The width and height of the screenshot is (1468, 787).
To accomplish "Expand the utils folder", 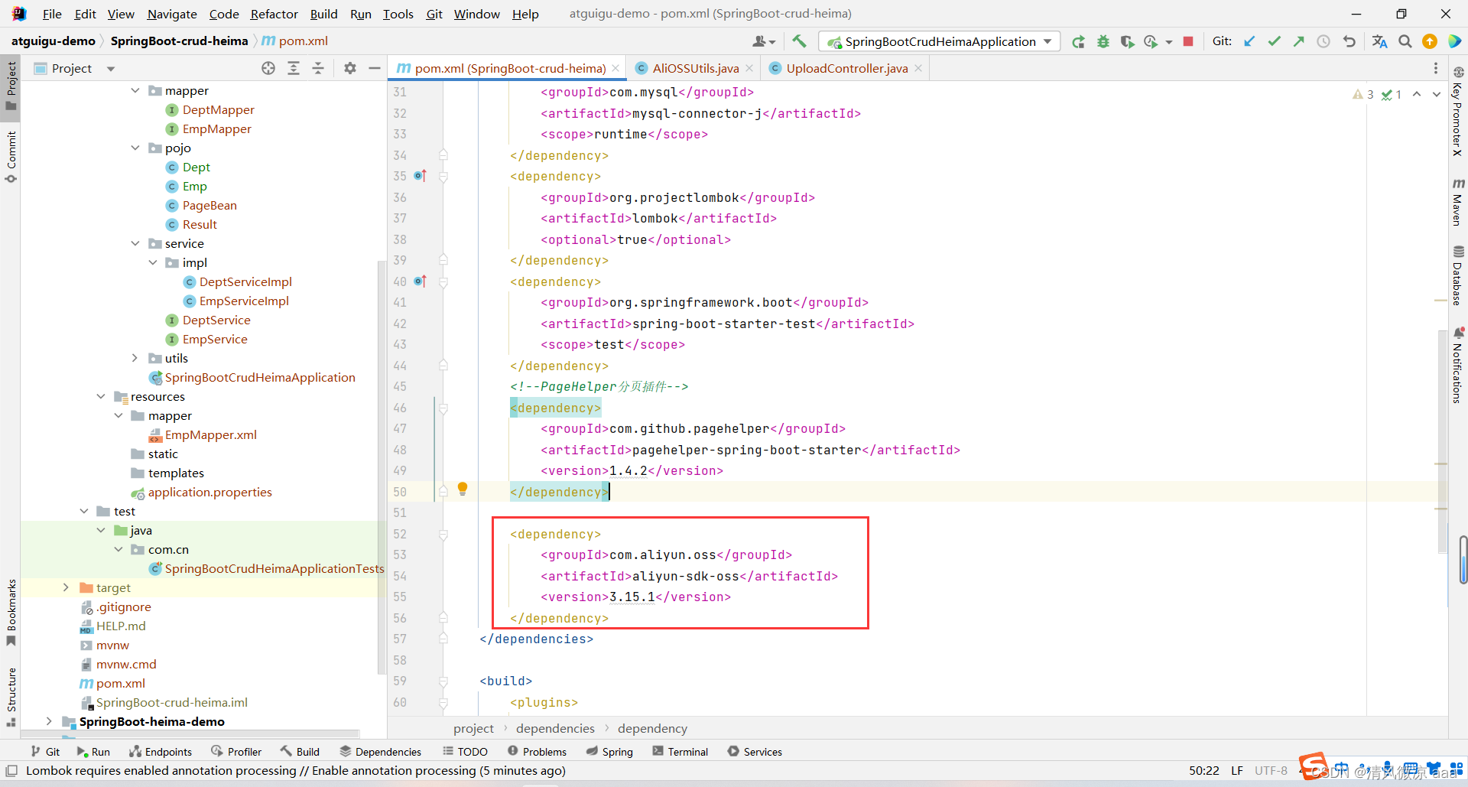I will 135,358.
